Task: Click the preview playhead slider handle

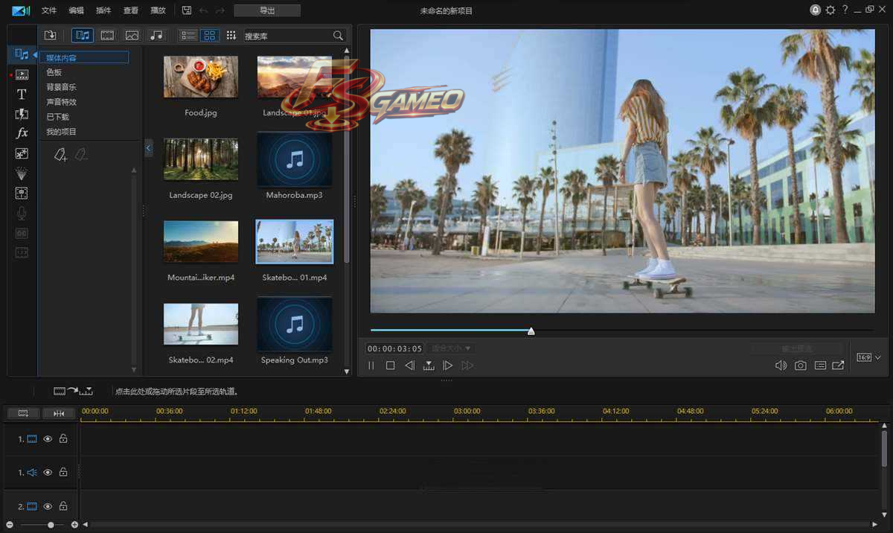Action: (531, 331)
